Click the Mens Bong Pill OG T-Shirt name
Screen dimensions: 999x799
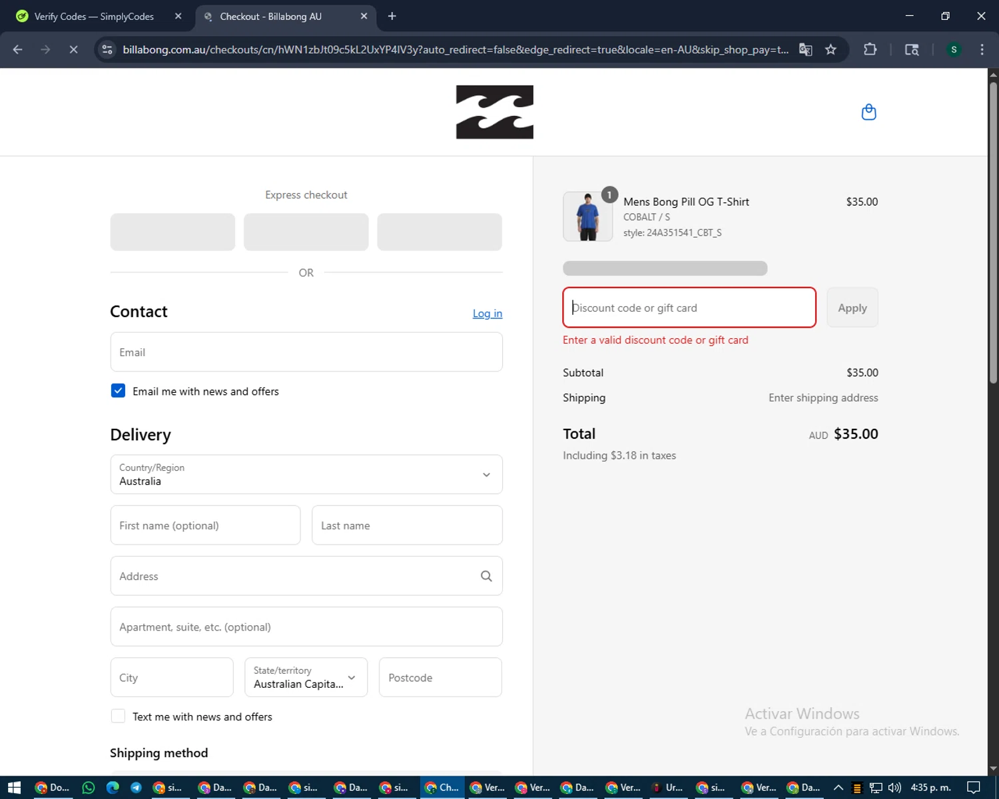[x=686, y=202]
